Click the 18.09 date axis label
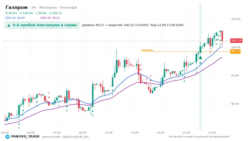This screenshot has height=141, width=251. pyautogui.click(x=160, y=132)
